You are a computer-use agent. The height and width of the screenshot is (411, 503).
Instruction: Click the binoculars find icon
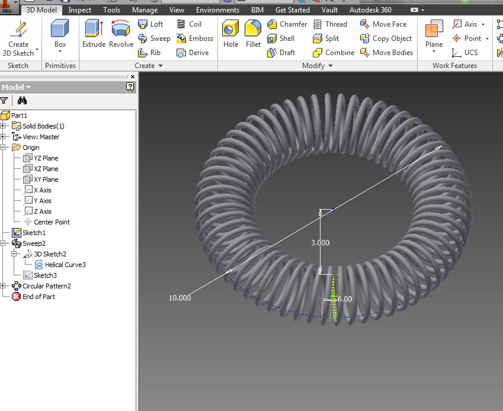point(22,101)
